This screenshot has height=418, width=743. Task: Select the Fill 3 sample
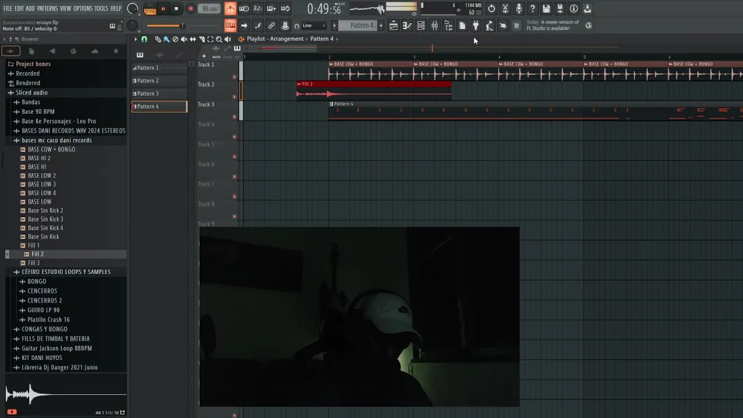pyautogui.click(x=34, y=263)
